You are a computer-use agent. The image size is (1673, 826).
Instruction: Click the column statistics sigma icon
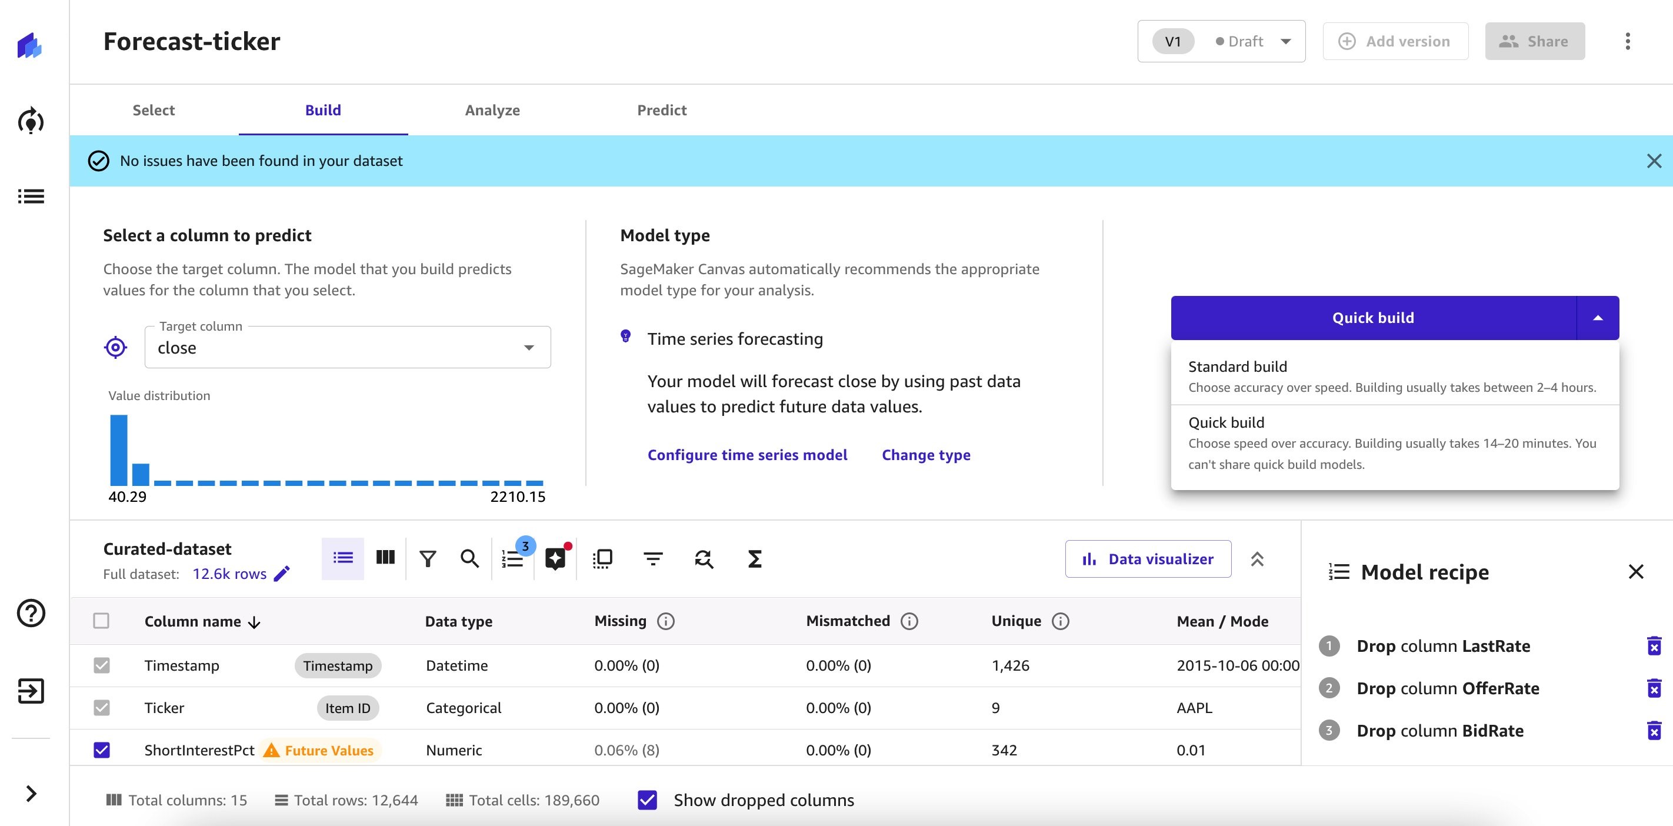(754, 557)
